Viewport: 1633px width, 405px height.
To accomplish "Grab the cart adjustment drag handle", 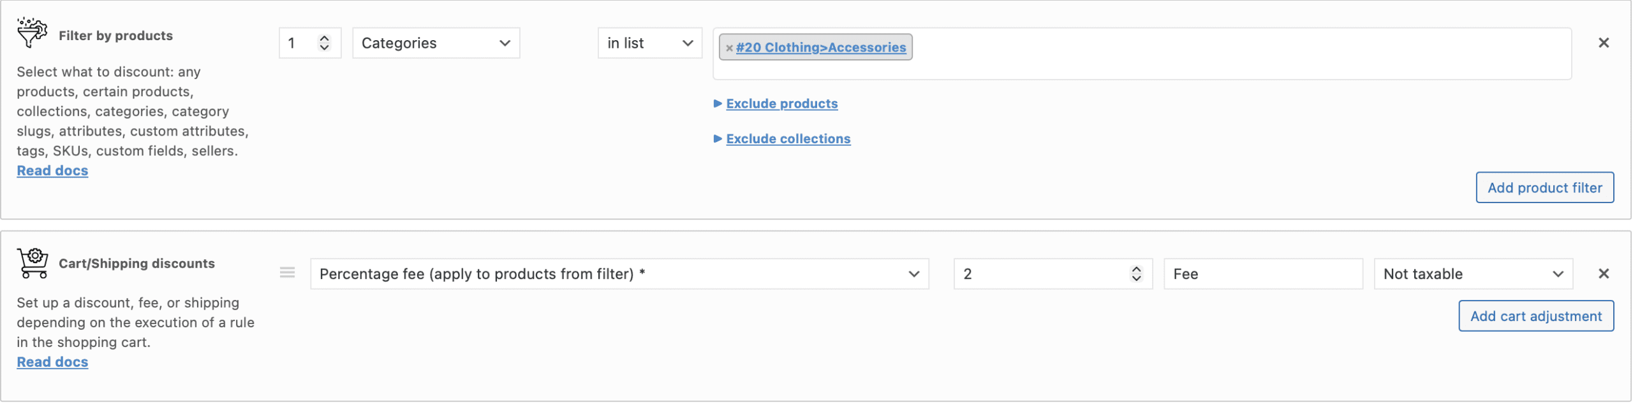I will 287,273.
